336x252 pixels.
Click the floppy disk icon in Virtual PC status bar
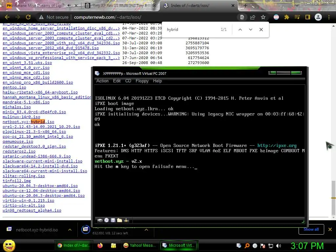pyautogui.click(x=113, y=220)
